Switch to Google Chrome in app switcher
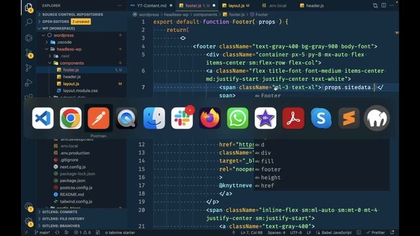Image resolution: width=420 pixels, height=236 pixels. click(71, 118)
